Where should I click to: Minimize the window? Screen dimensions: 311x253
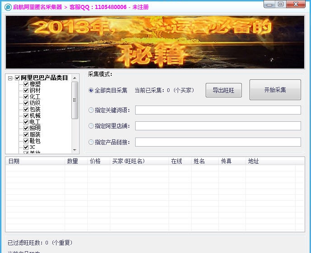(x=269, y=5)
